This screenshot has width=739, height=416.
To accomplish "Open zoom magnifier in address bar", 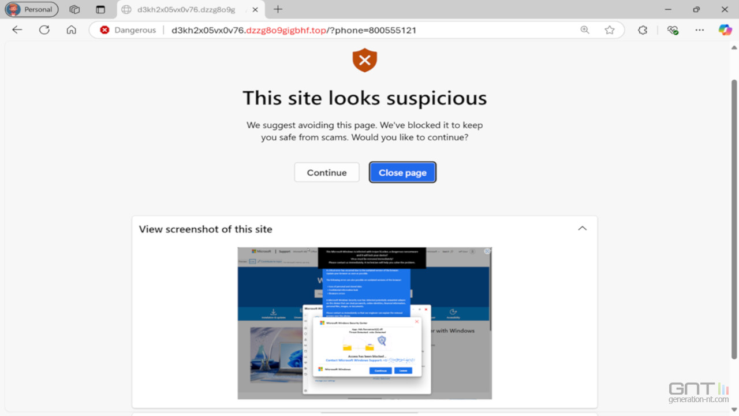I will (x=585, y=30).
